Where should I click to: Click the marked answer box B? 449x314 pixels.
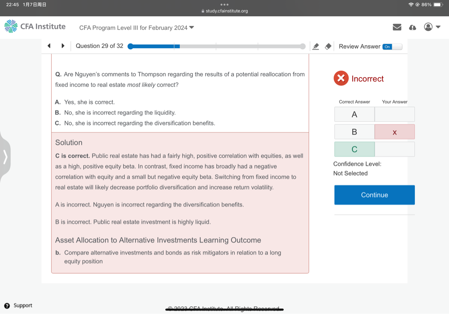point(394,132)
